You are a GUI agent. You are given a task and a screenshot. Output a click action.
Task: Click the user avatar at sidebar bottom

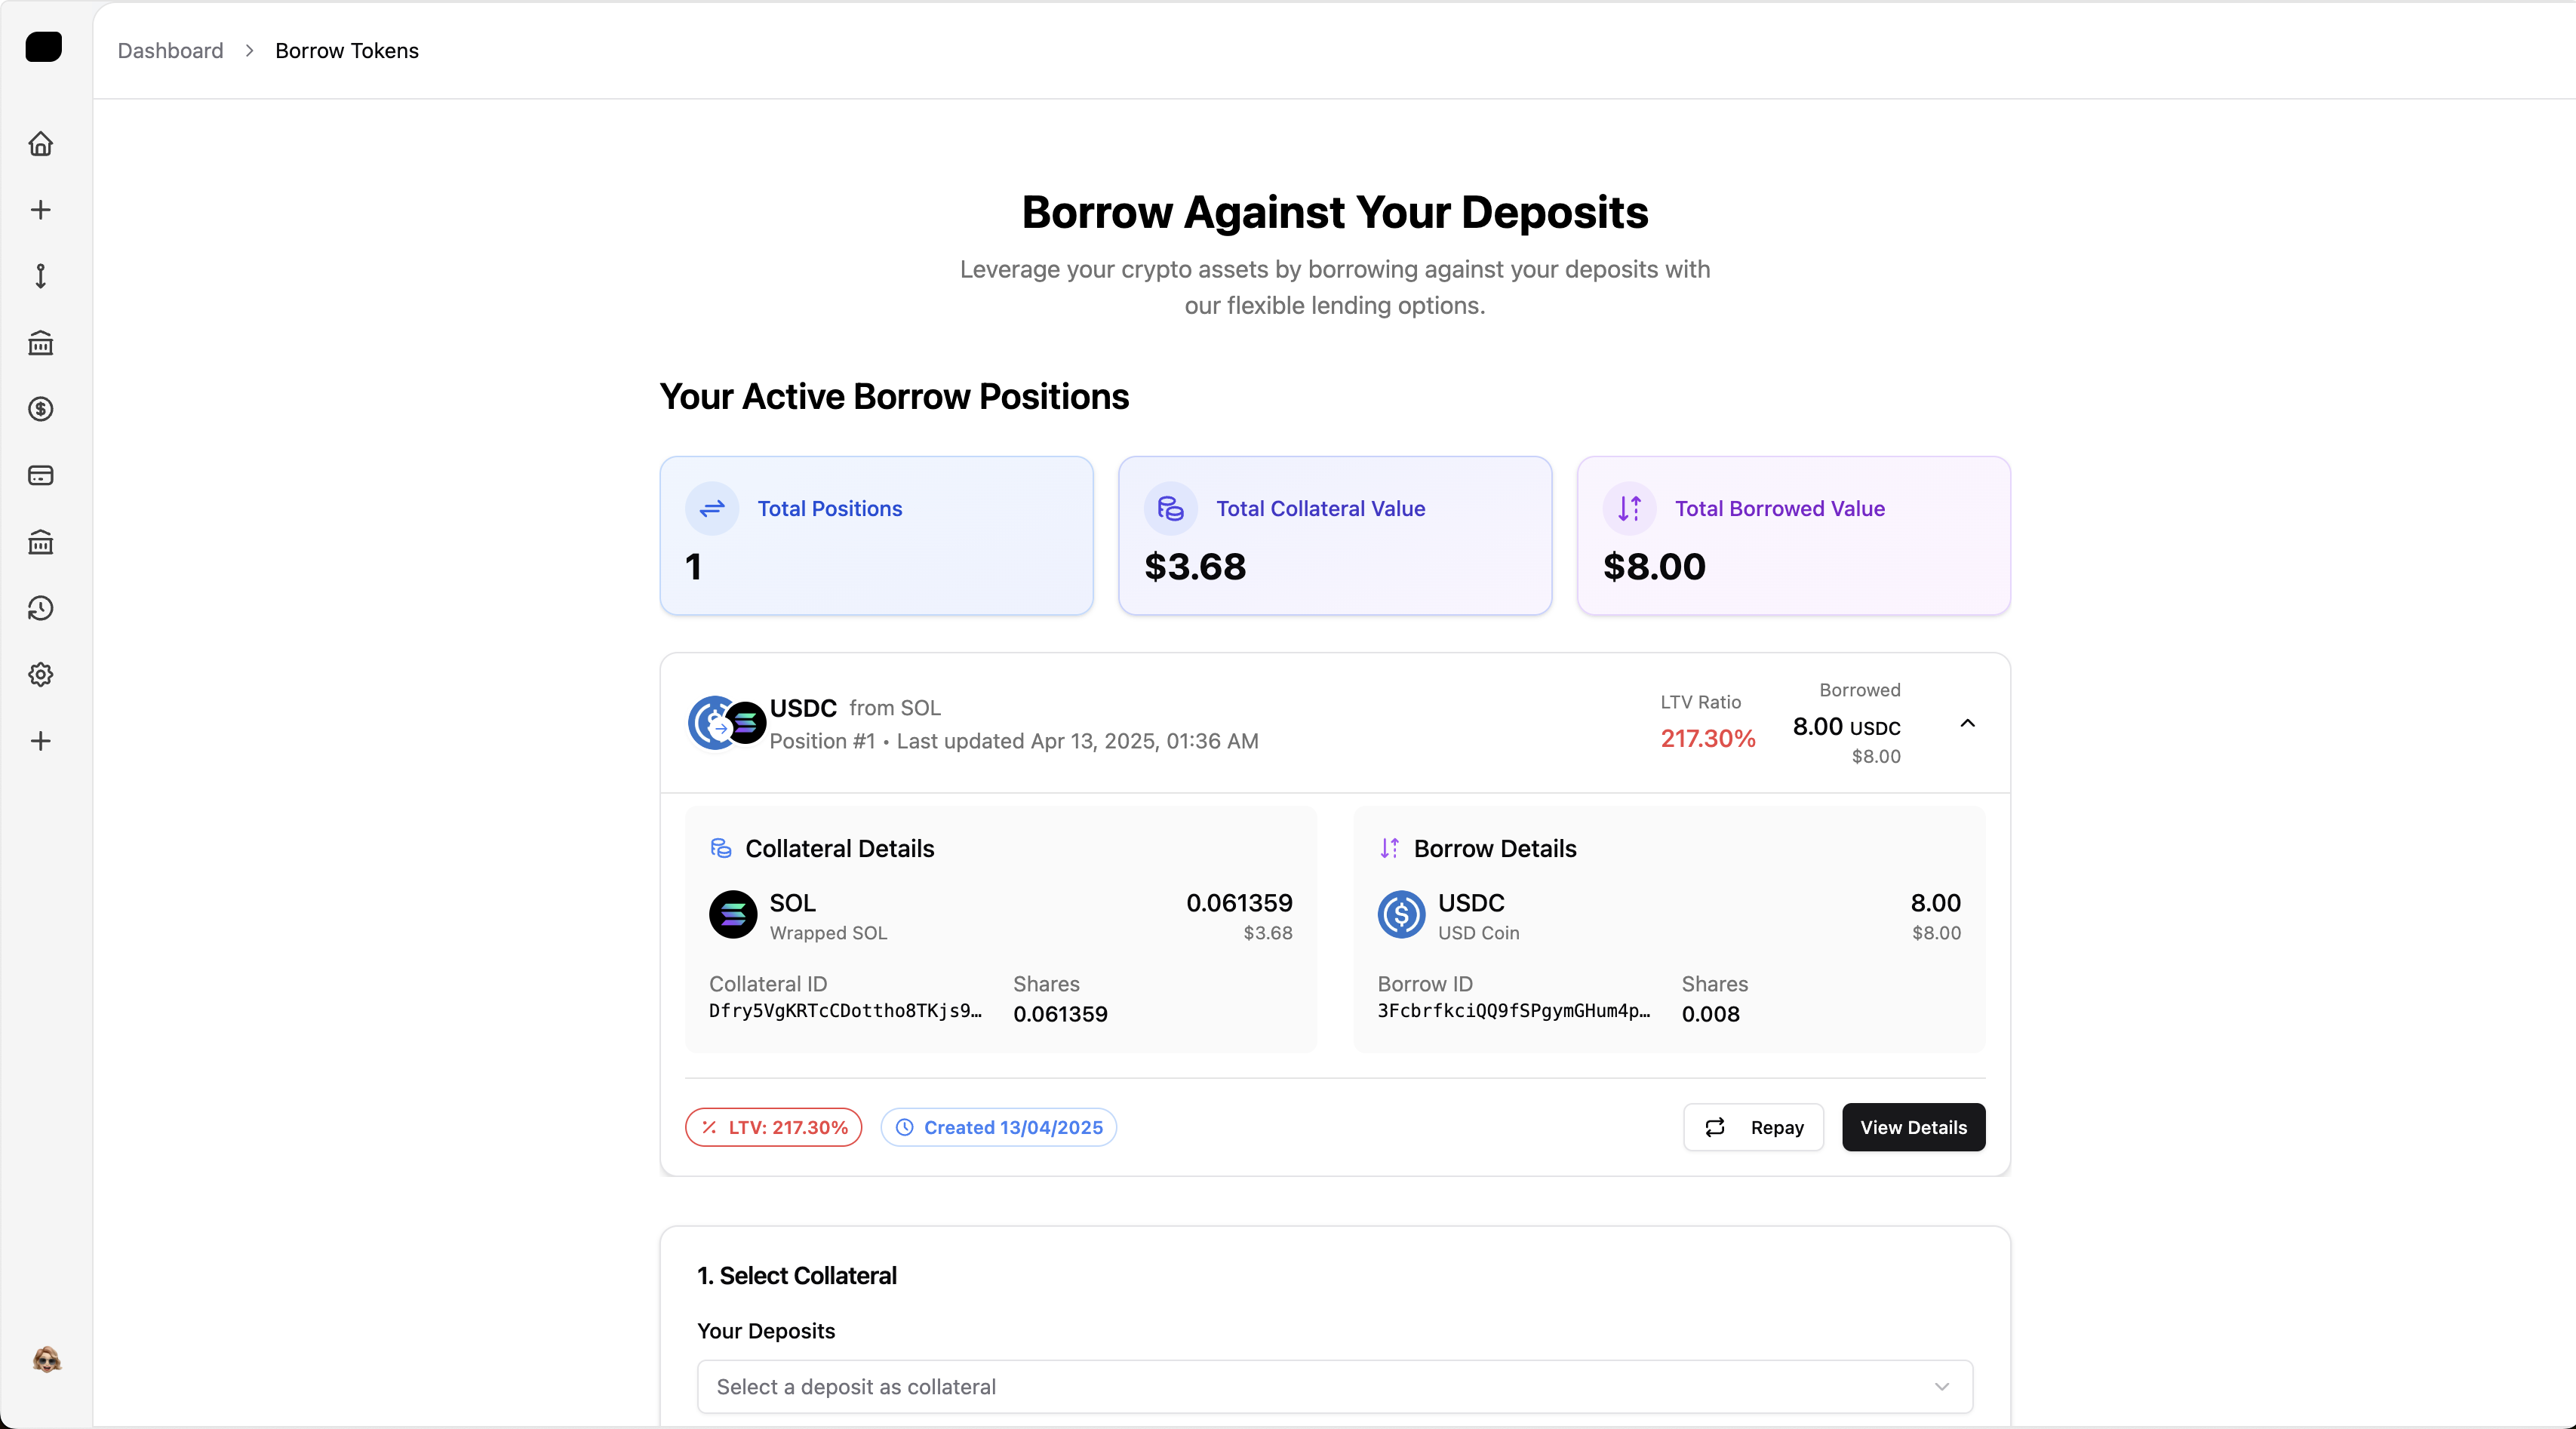[46, 1359]
